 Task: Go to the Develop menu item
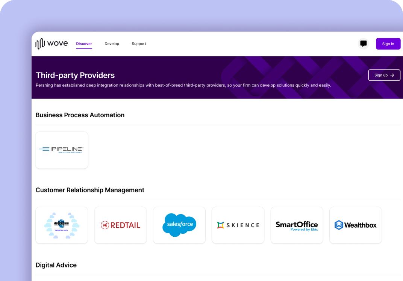[112, 44]
